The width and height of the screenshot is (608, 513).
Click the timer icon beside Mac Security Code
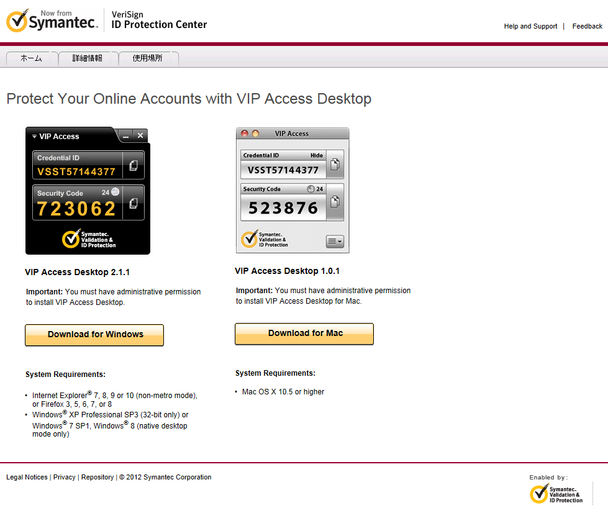click(311, 189)
